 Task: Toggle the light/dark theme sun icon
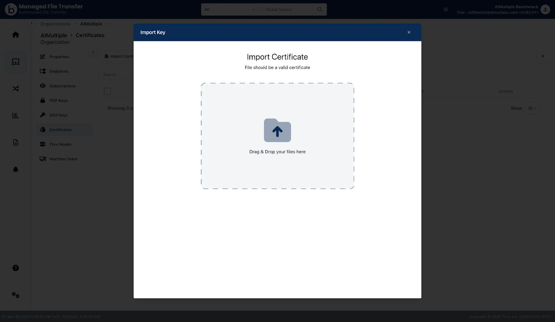446,10
